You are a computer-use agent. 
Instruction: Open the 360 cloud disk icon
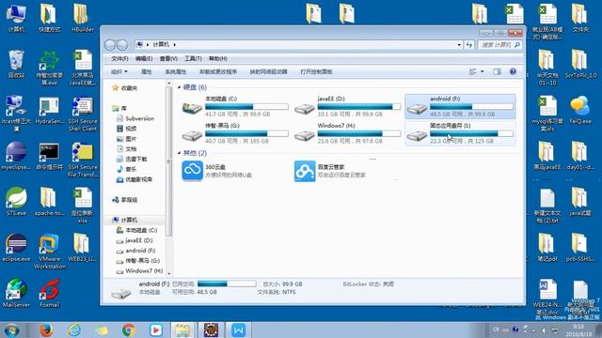click(x=192, y=171)
